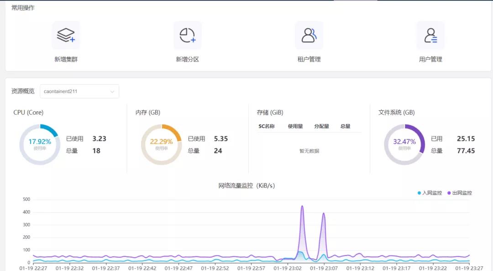The width and height of the screenshot is (493, 271).
Task: Click the 新增分区 label
Action: [x=188, y=59]
